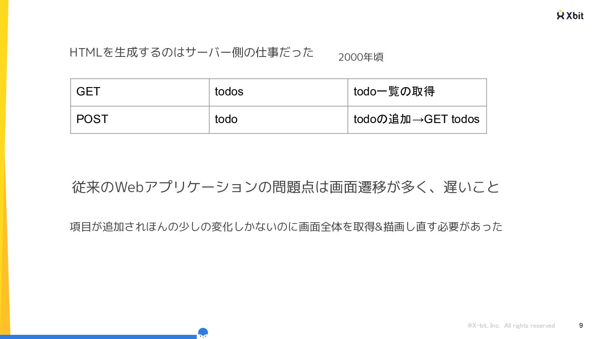Click the "@X-bit, Inc. All rights reserved" footer
This screenshot has height=339, width=604.
(x=511, y=326)
